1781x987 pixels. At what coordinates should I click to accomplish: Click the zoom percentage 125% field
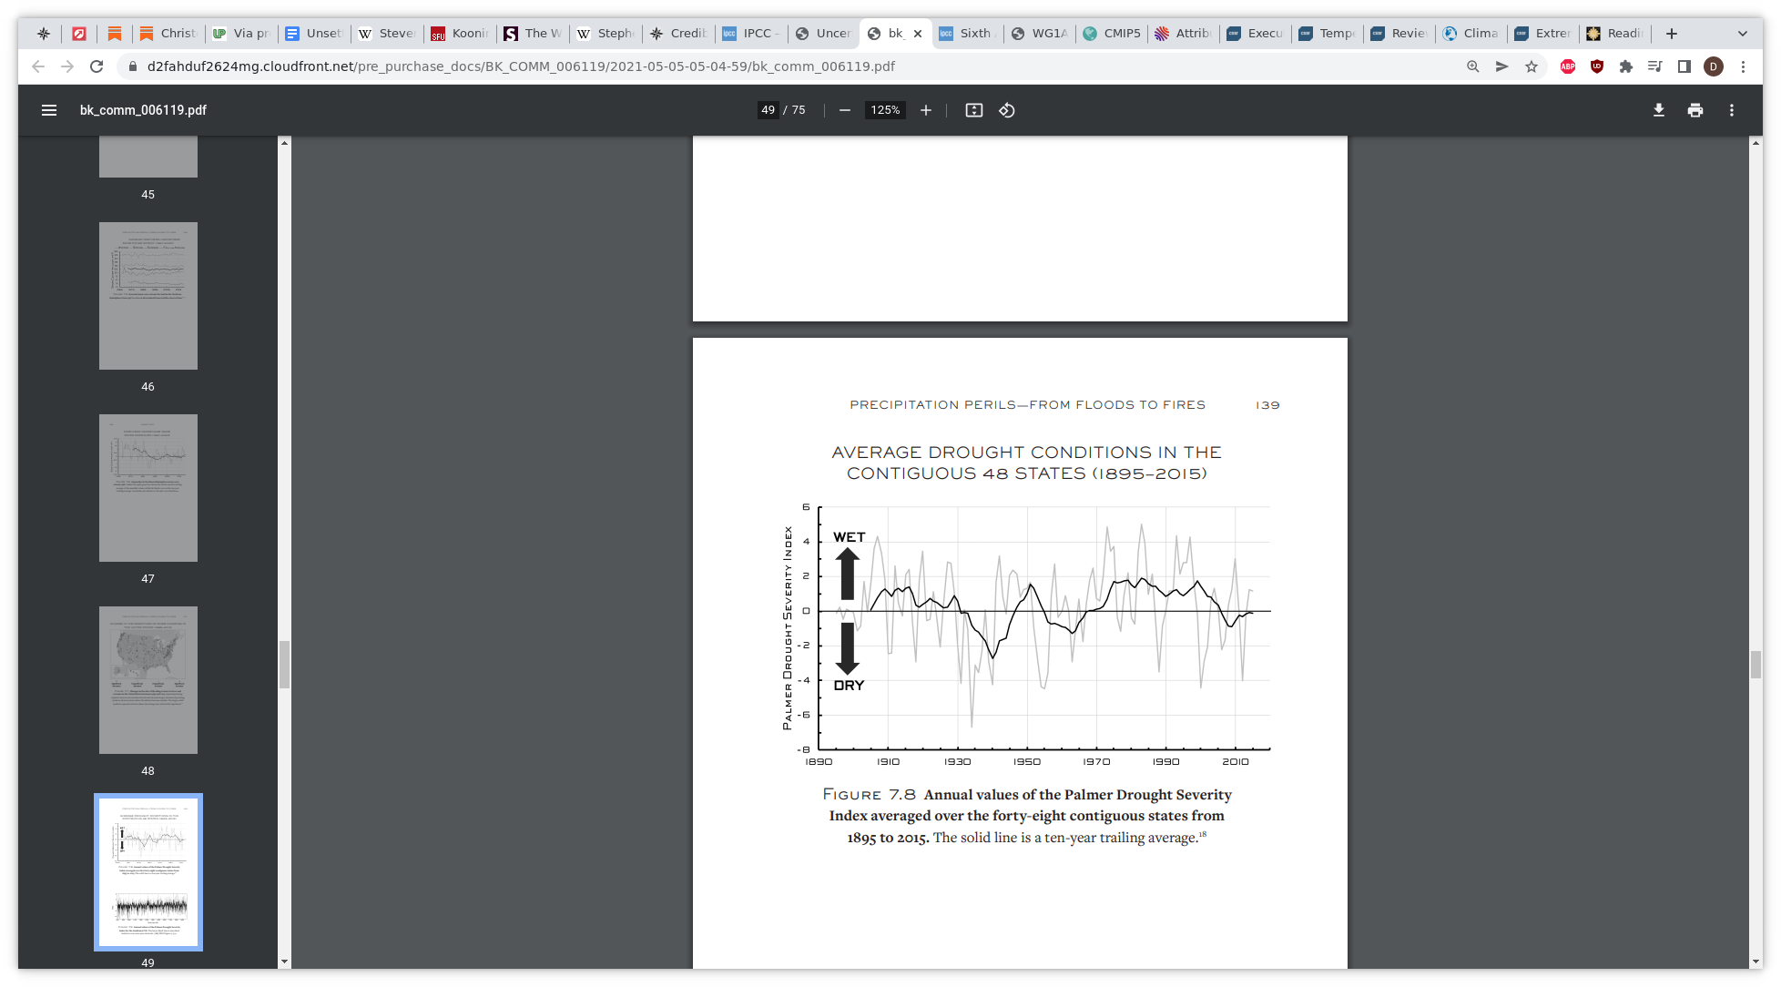pos(885,110)
